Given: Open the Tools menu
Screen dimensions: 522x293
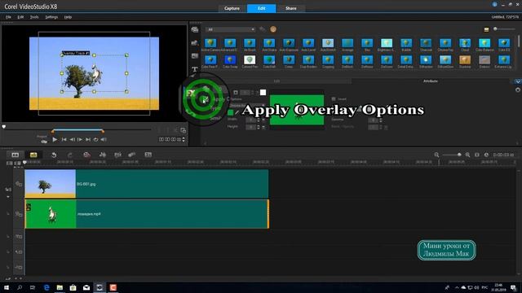Looking at the screenshot, I should (34, 17).
